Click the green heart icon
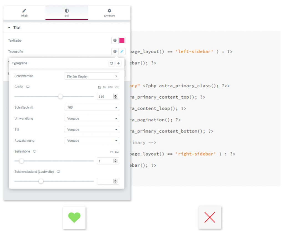 (x=74, y=217)
